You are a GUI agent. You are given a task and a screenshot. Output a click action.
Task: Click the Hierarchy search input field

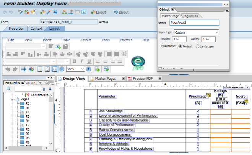[x=28, y=89]
